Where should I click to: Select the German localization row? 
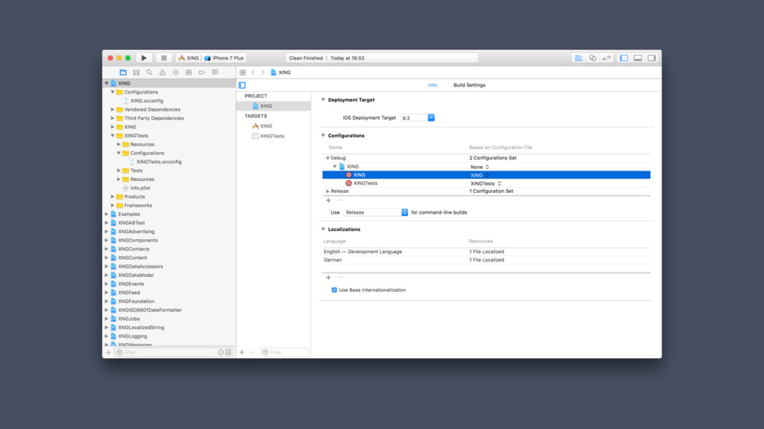tap(486, 260)
